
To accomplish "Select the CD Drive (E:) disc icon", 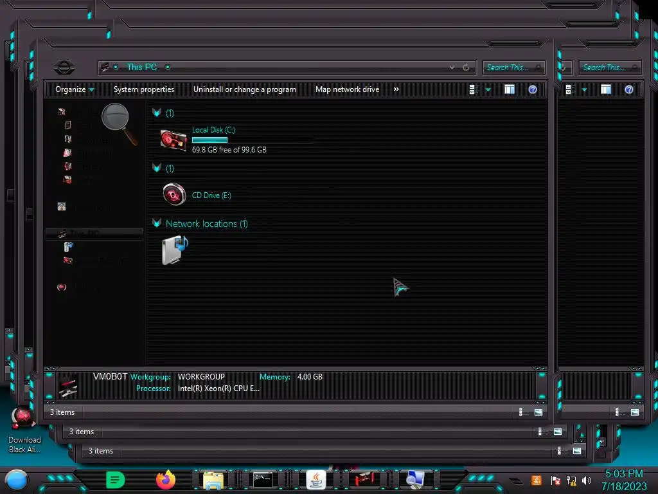I will (x=174, y=194).
